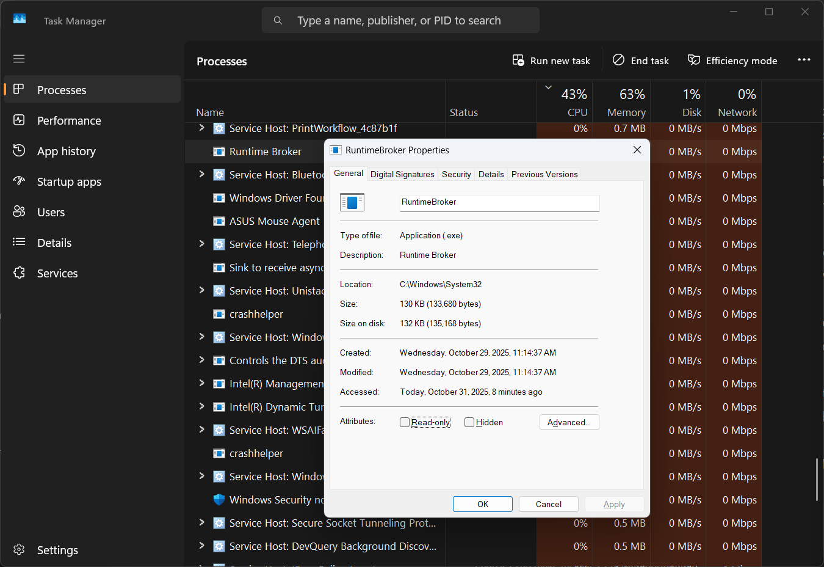Open the Previous Versions tab
The height and width of the screenshot is (567, 824).
coord(544,174)
